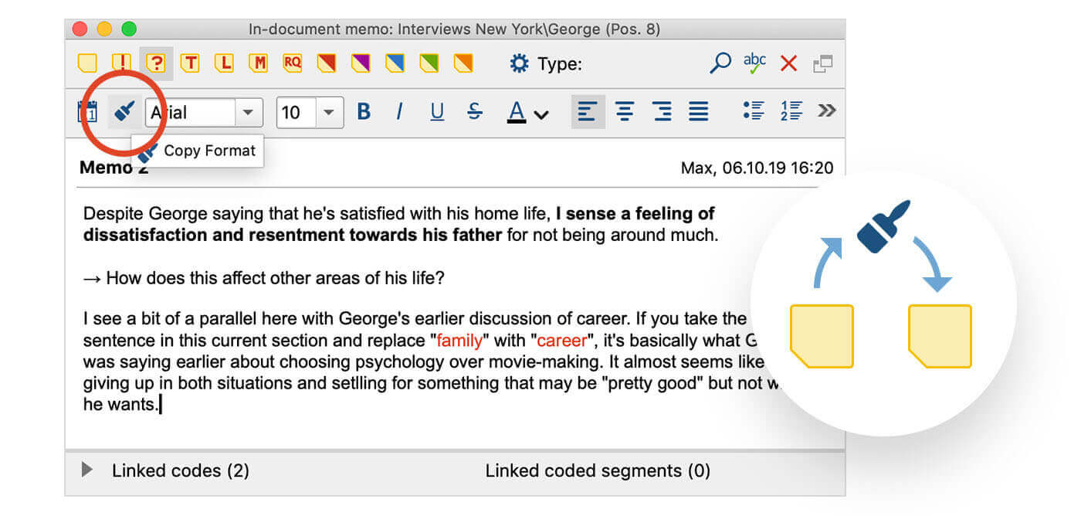Select the RQ memo type icon

coord(292,63)
